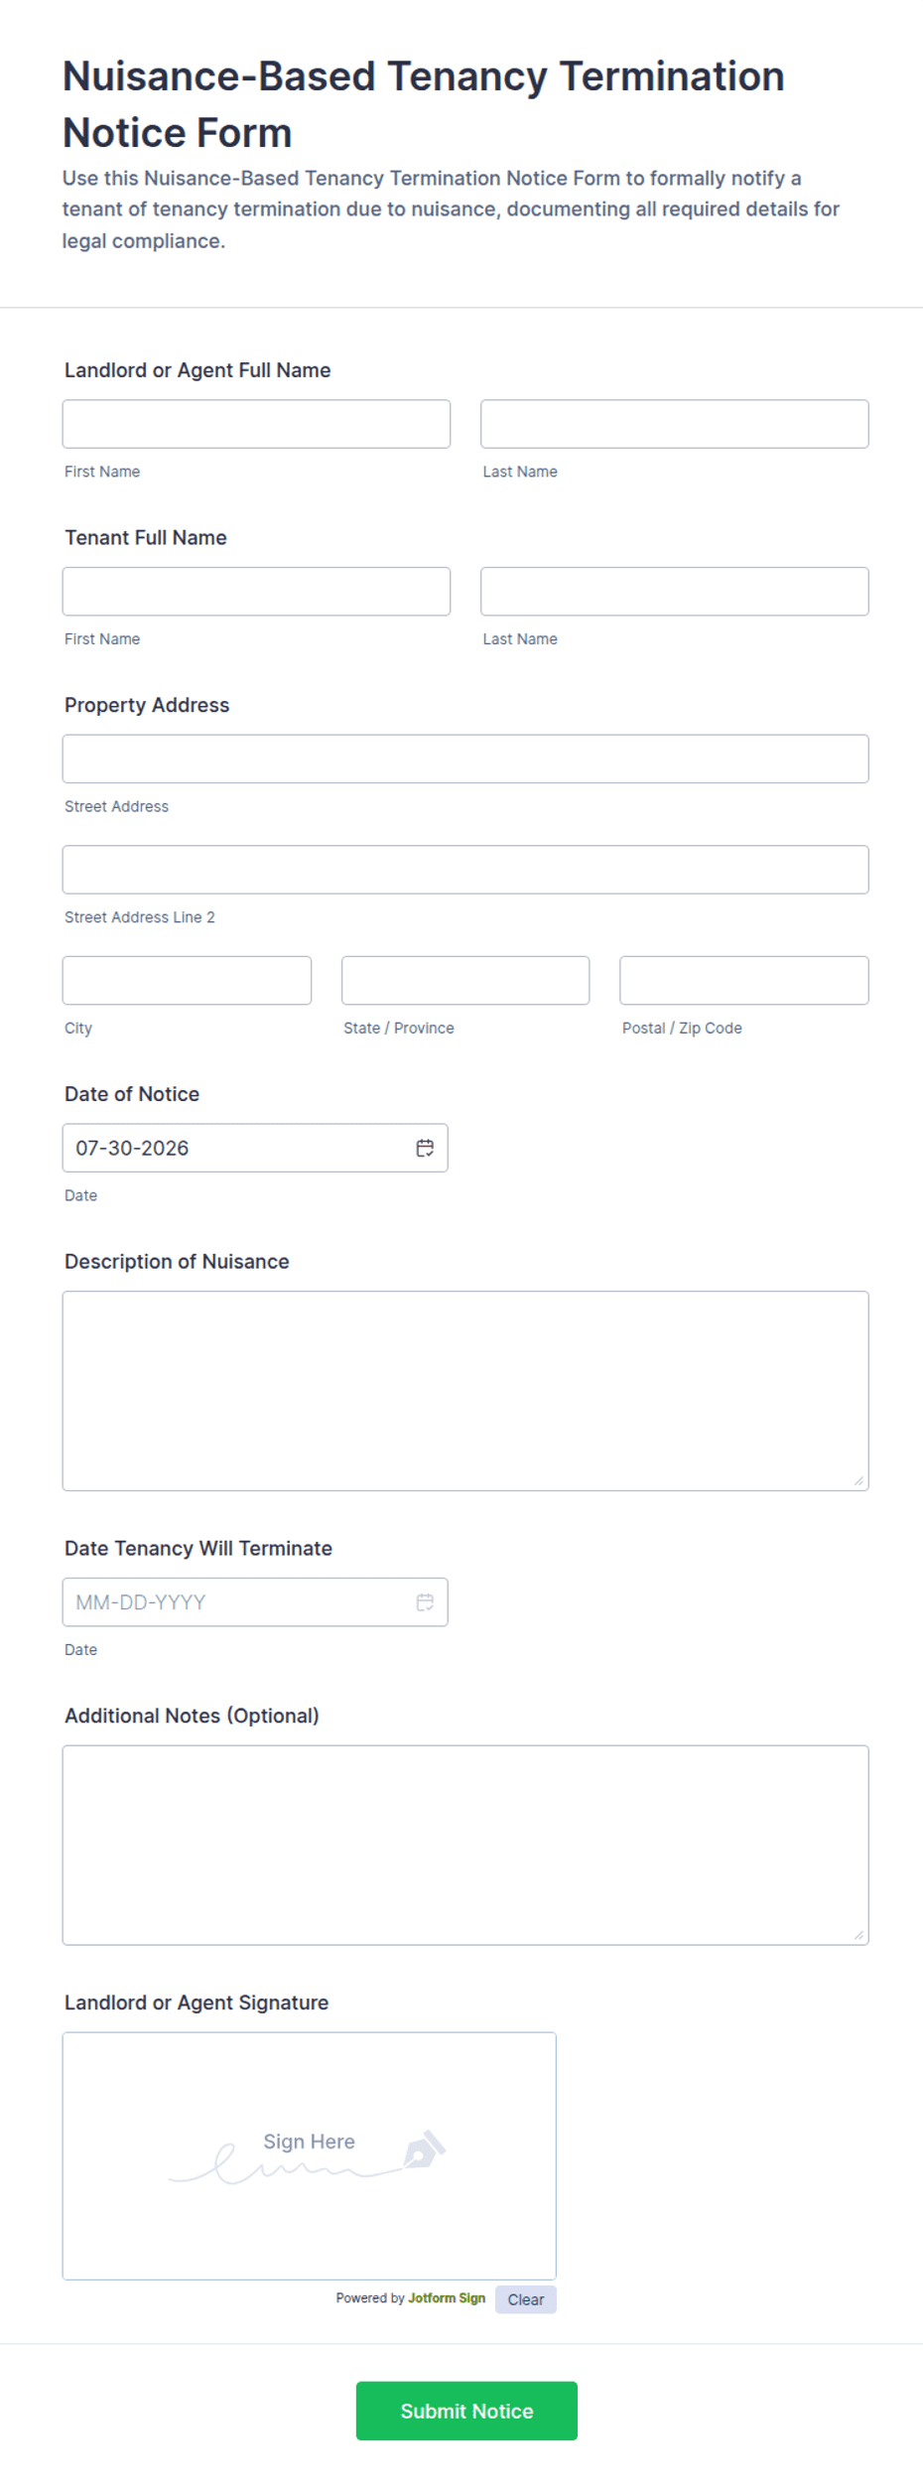
Task: Click the Postal / Zip Code field
Action: [744, 981]
